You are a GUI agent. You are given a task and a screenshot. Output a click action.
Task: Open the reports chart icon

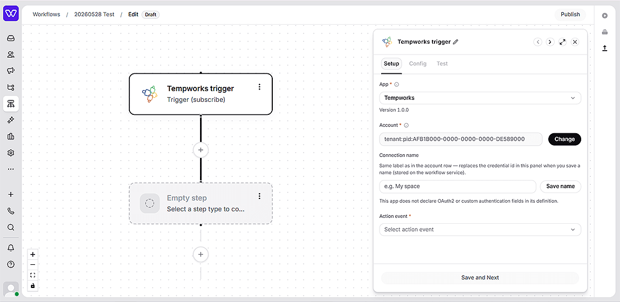click(x=11, y=136)
